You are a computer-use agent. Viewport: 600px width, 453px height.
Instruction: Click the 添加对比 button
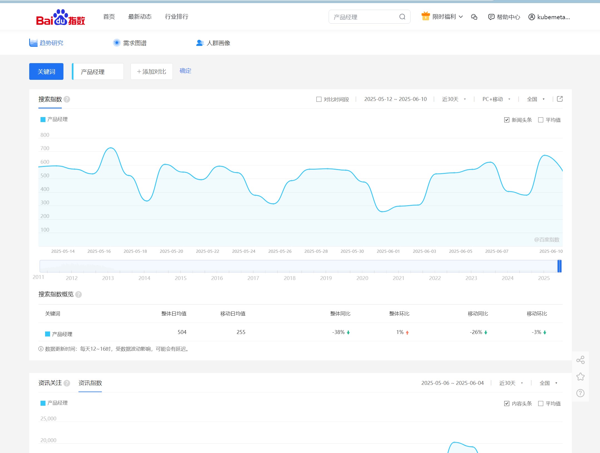point(152,72)
